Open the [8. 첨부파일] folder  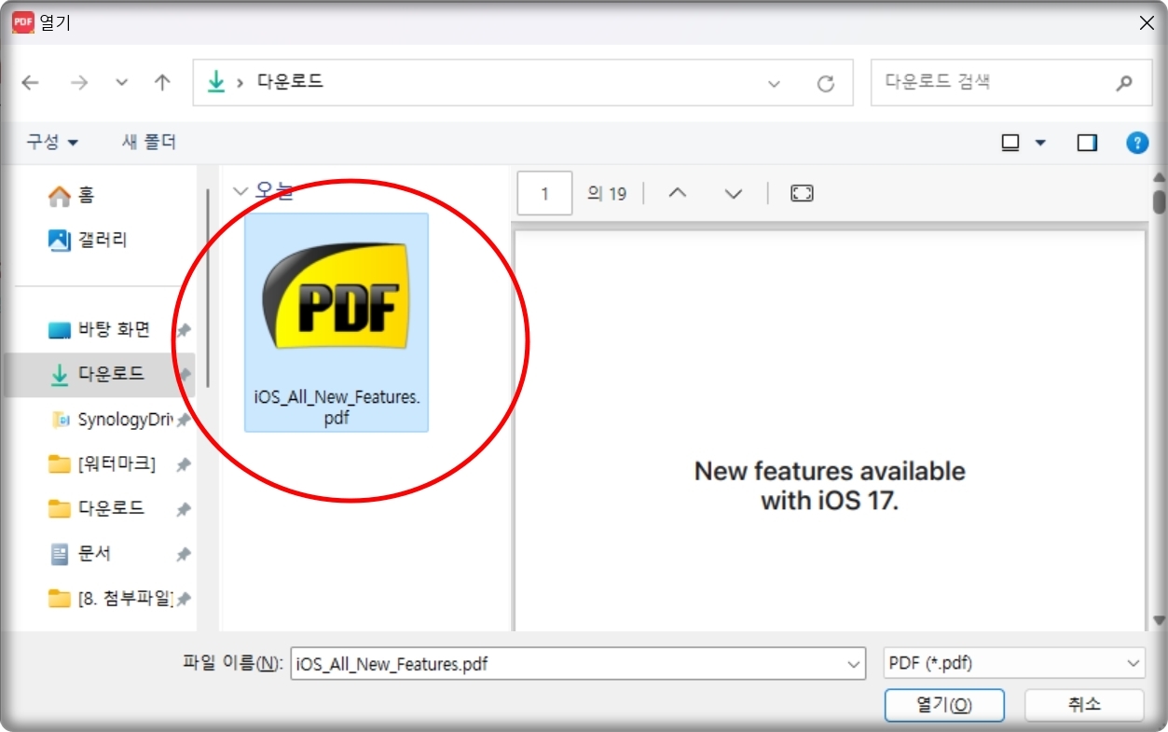[x=112, y=598]
